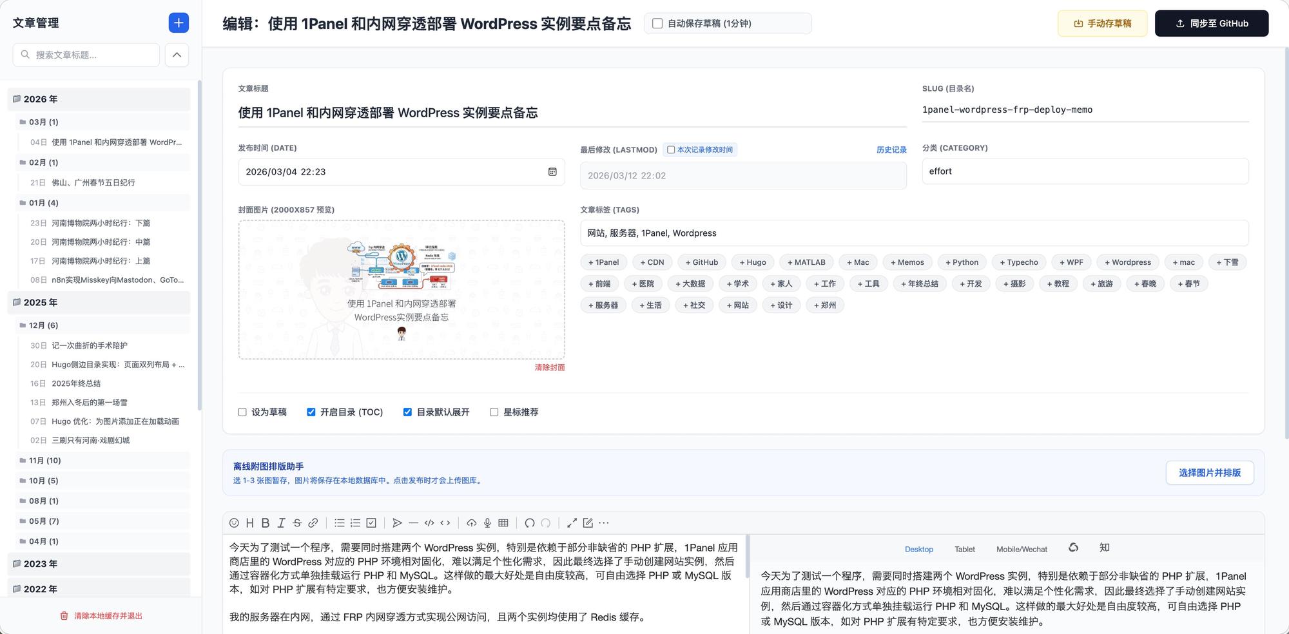Insert emoji from editor toolbar

click(234, 523)
